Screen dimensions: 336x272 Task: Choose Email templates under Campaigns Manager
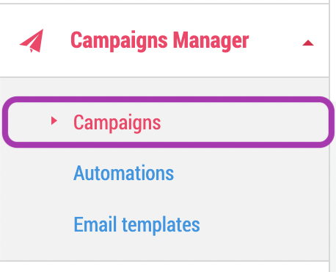click(136, 224)
